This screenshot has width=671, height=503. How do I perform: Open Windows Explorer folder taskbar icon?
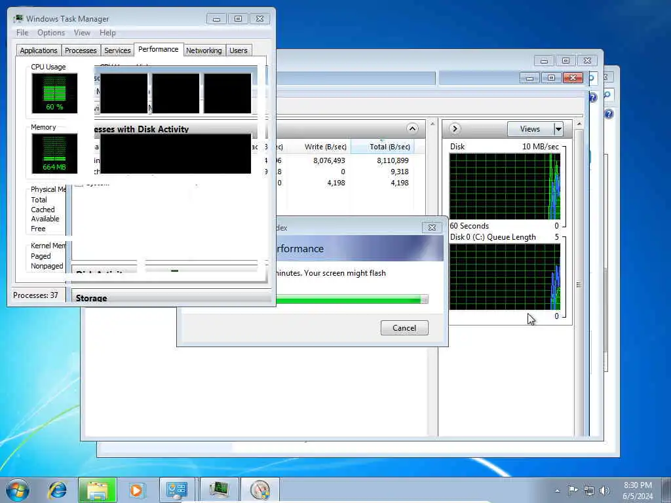[97, 490]
